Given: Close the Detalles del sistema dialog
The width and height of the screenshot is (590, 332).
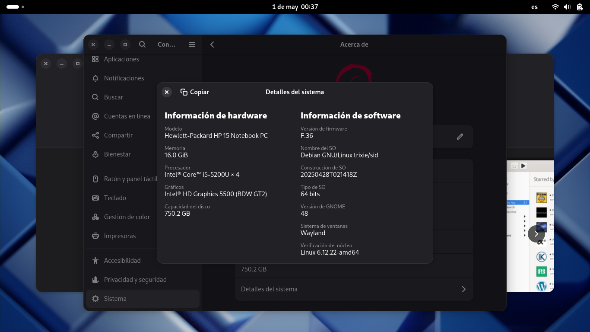Looking at the screenshot, I should 167,92.
